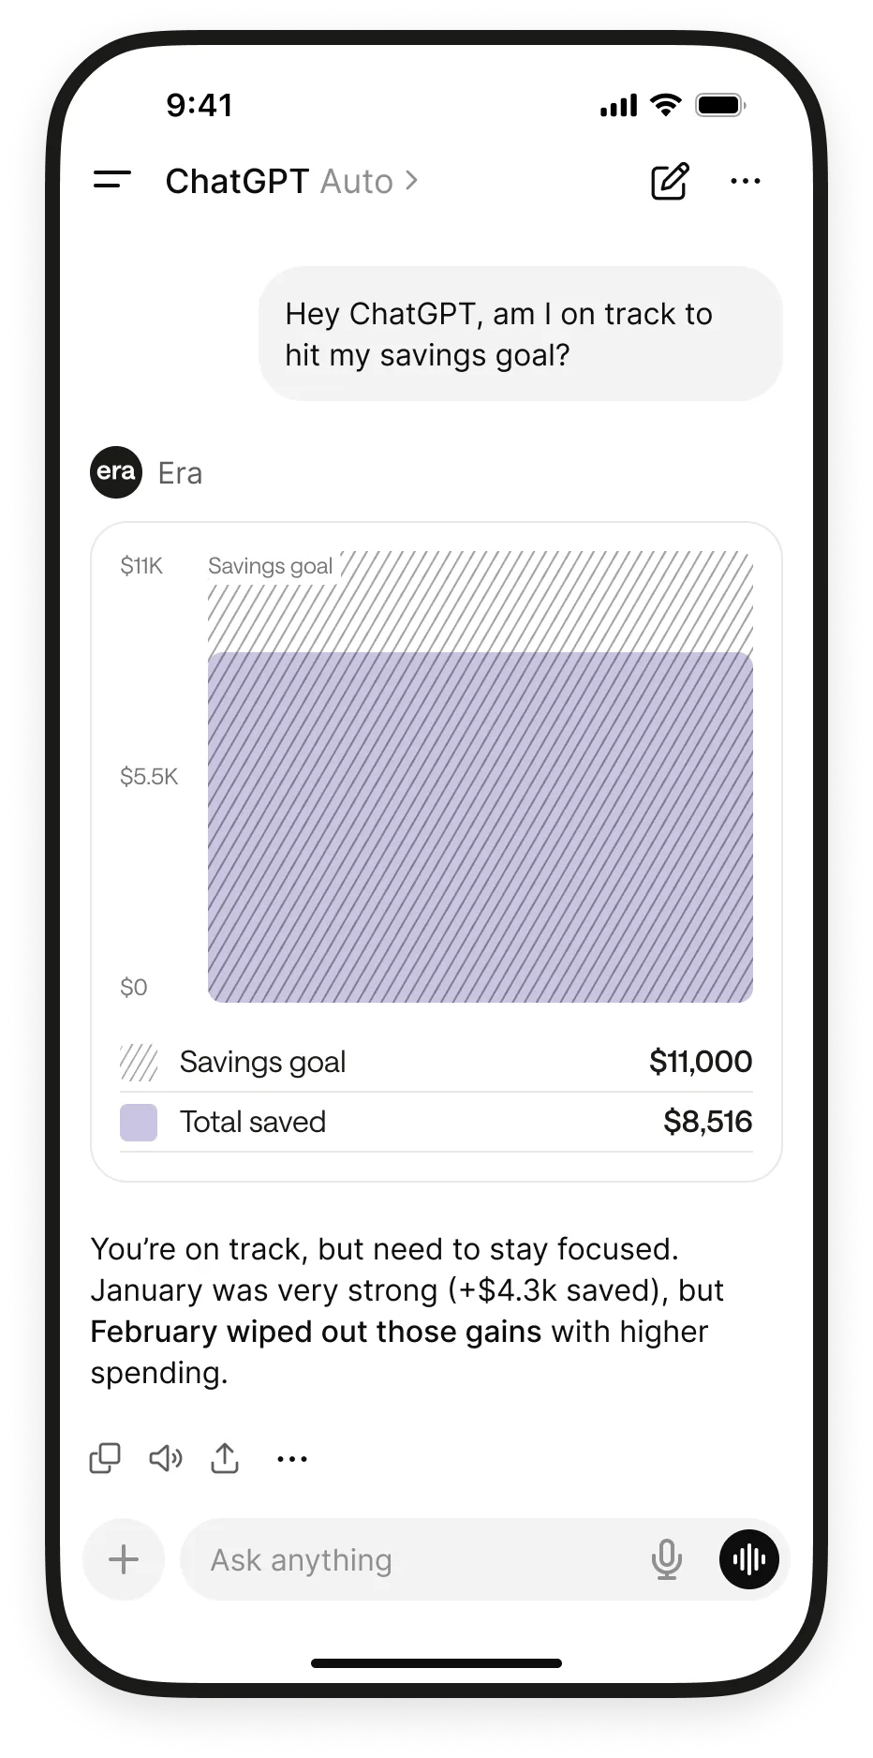Play response aloud with speaker icon
The width and height of the screenshot is (873, 1758).
click(x=166, y=1459)
